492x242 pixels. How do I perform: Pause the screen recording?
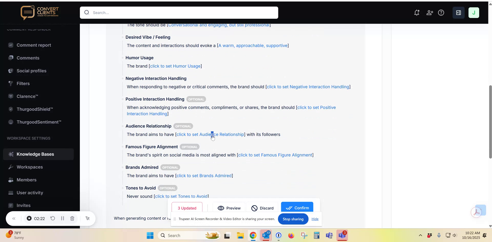pos(62,218)
